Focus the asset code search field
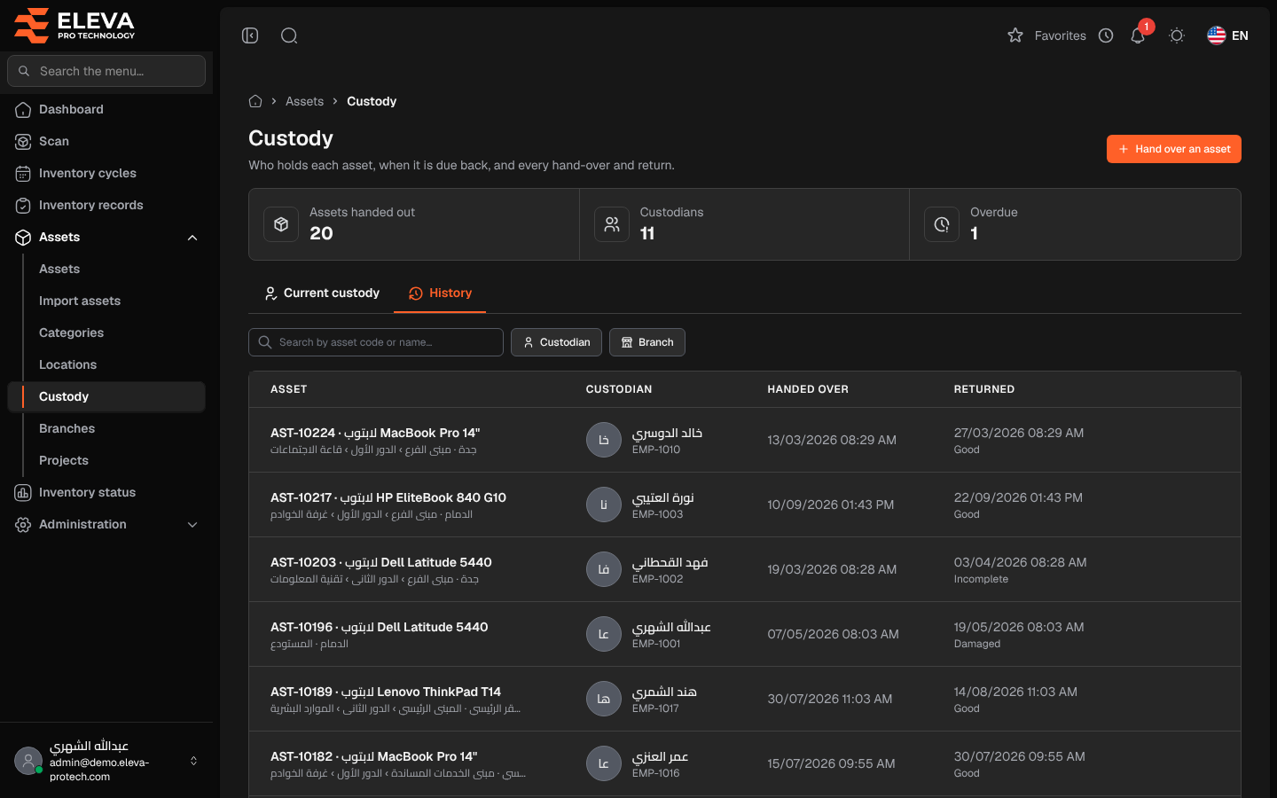The image size is (1277, 798). [x=376, y=342]
